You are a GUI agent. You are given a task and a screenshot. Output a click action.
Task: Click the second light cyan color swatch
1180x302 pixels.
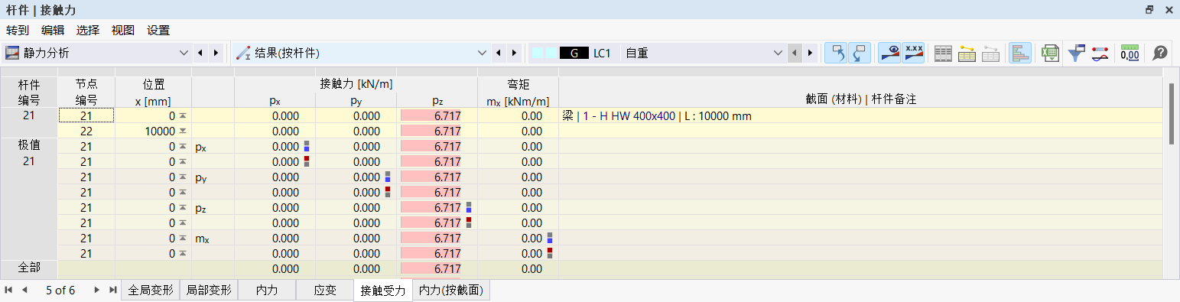pos(551,53)
